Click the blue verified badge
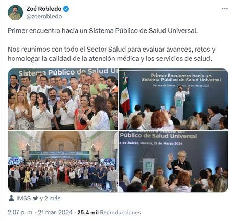The image size is (233, 221). [x=66, y=9]
